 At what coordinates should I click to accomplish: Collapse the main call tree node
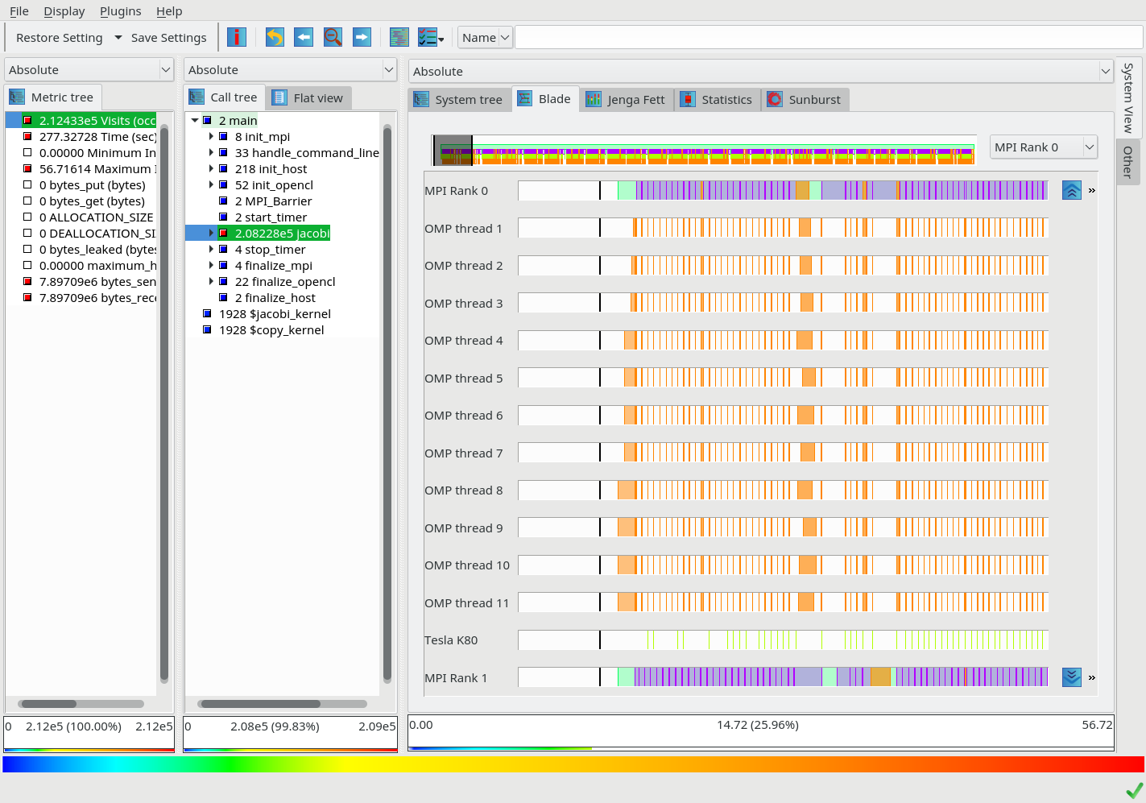click(195, 120)
